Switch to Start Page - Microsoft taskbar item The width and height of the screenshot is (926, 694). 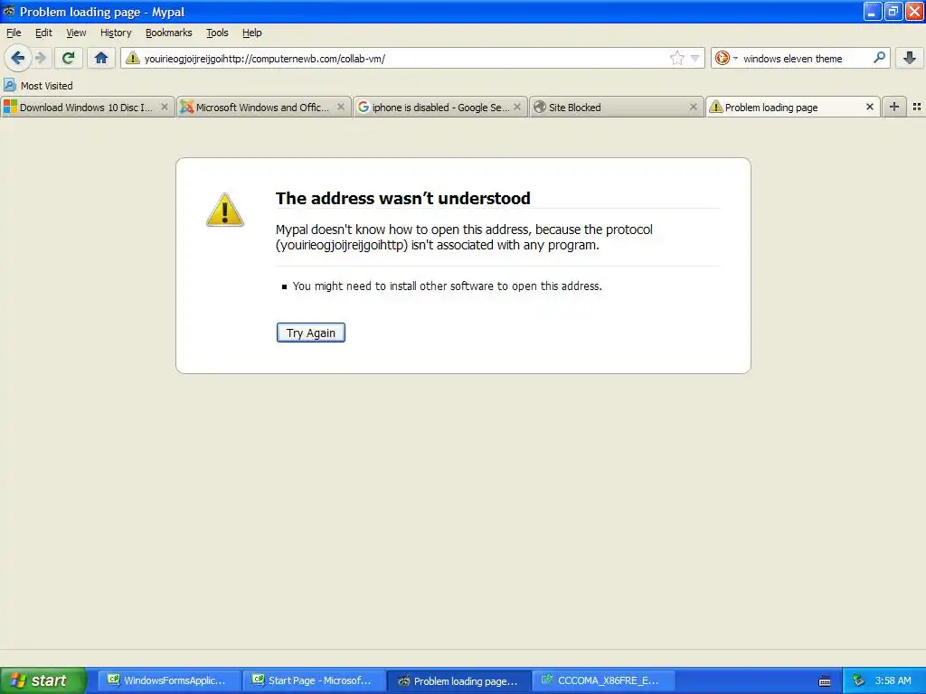(x=314, y=680)
